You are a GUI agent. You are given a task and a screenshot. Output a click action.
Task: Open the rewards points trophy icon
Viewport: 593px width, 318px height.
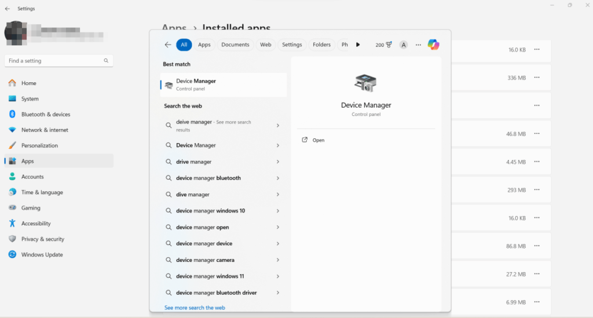point(389,45)
